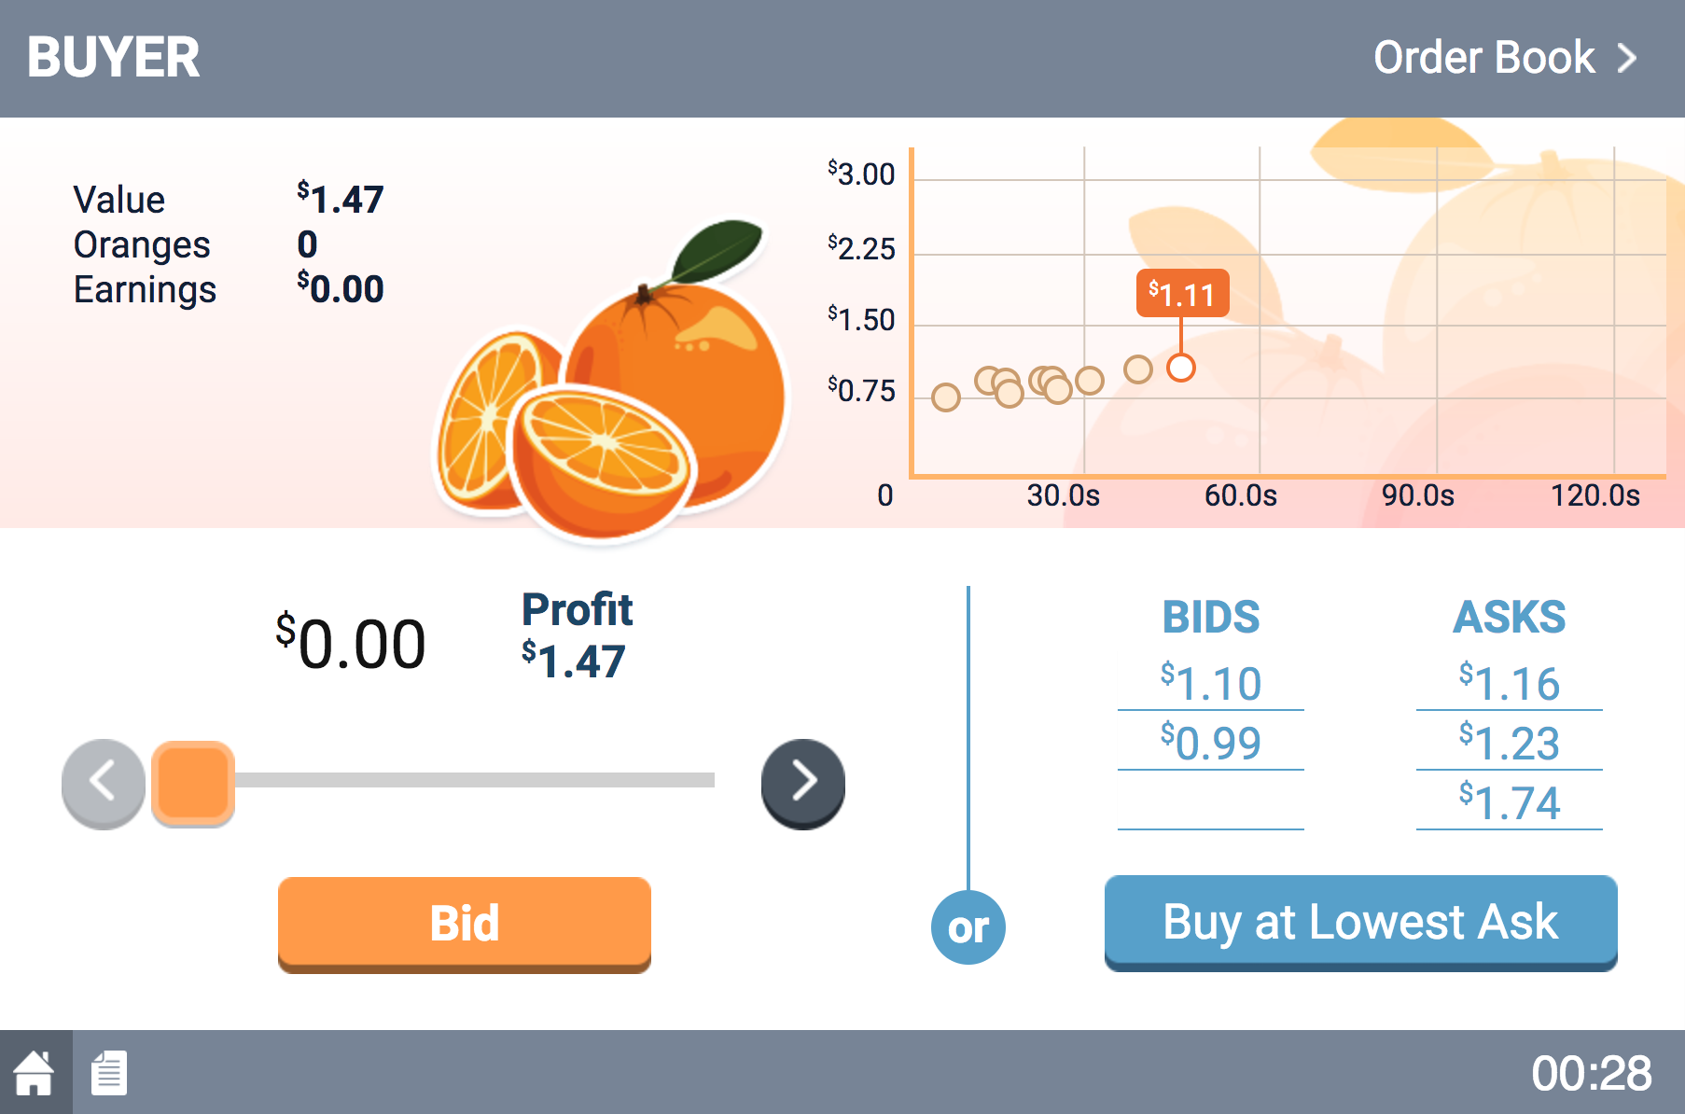Click the highlighted $1.11 trade point
This screenshot has height=1114, width=1685.
[x=1181, y=368]
